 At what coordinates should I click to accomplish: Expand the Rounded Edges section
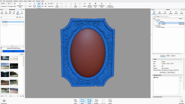point(153,97)
